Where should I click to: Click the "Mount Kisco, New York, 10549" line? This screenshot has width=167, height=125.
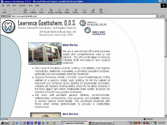(56, 35)
